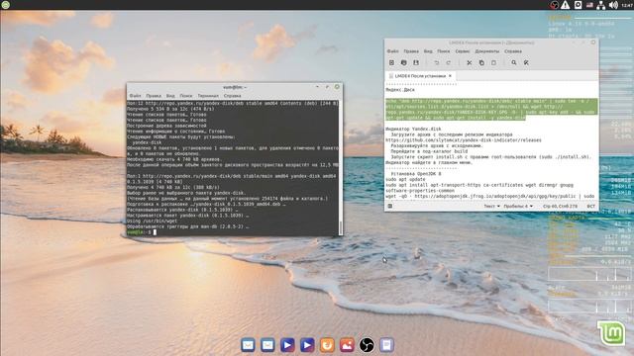Save the document with the editor's Save icon

click(x=416, y=62)
